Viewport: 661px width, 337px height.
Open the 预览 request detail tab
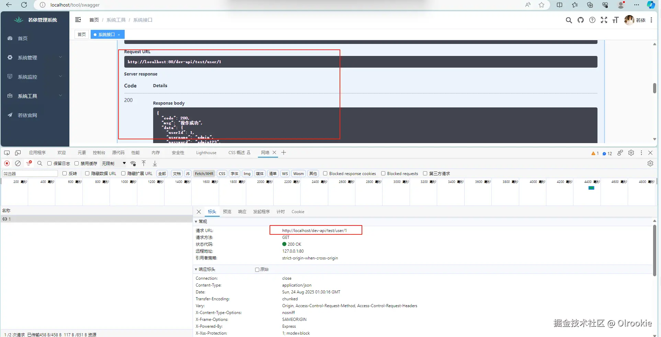(x=227, y=212)
